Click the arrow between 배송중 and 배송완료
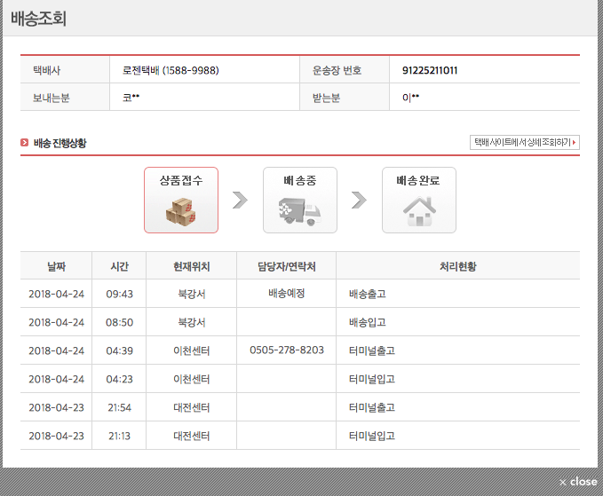Image resolution: width=603 pixels, height=496 pixels. (x=359, y=200)
